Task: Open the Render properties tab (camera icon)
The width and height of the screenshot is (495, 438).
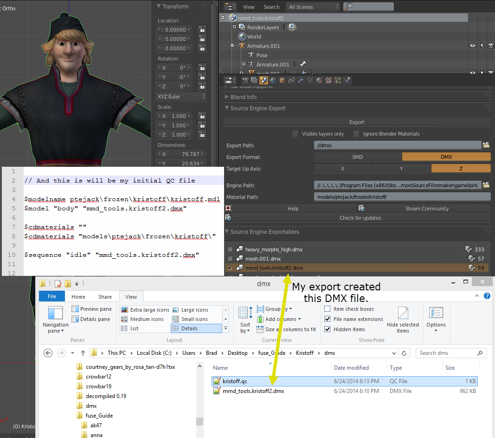Action: 245,80
